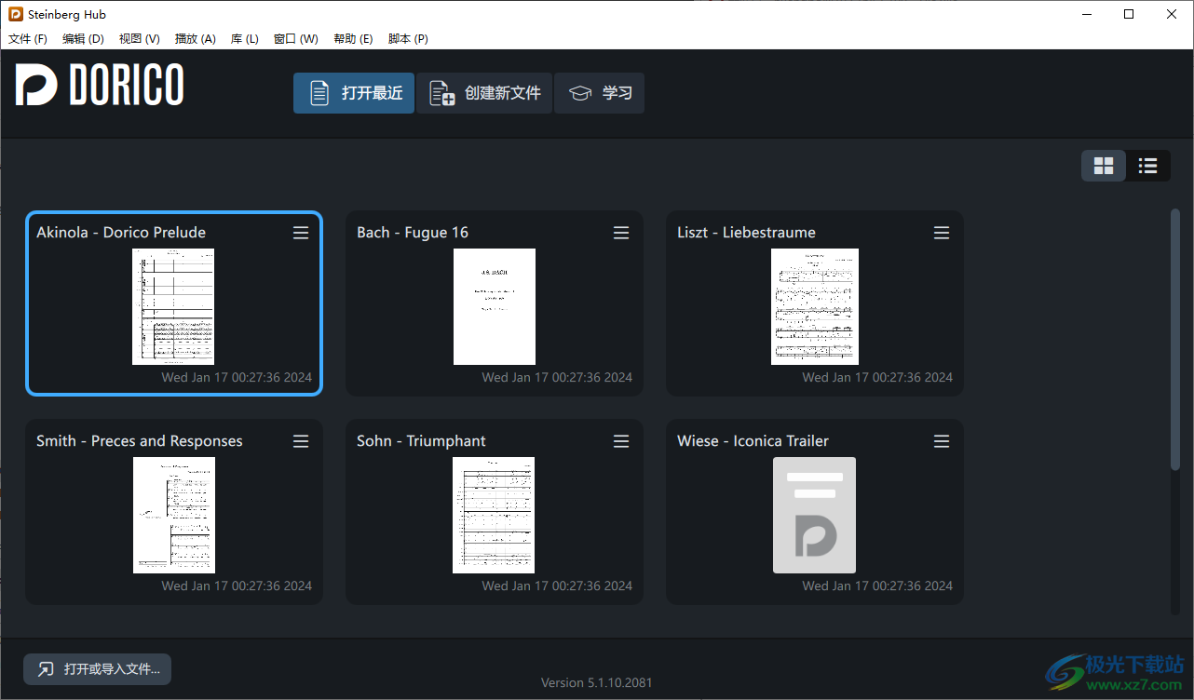The height and width of the screenshot is (700, 1194).
Task: Switch to list view layout
Action: (1148, 166)
